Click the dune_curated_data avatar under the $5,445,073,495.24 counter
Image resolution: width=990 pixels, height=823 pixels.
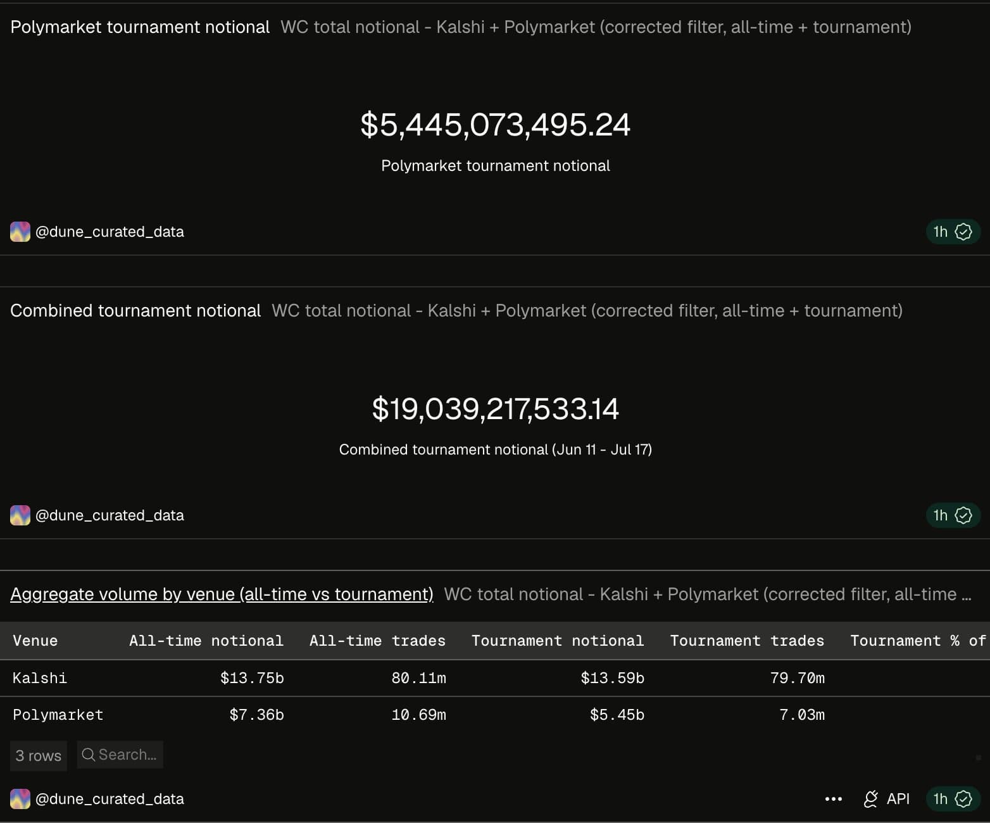[x=20, y=232]
